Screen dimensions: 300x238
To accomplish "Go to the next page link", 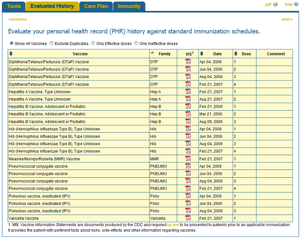I will 287,19.
